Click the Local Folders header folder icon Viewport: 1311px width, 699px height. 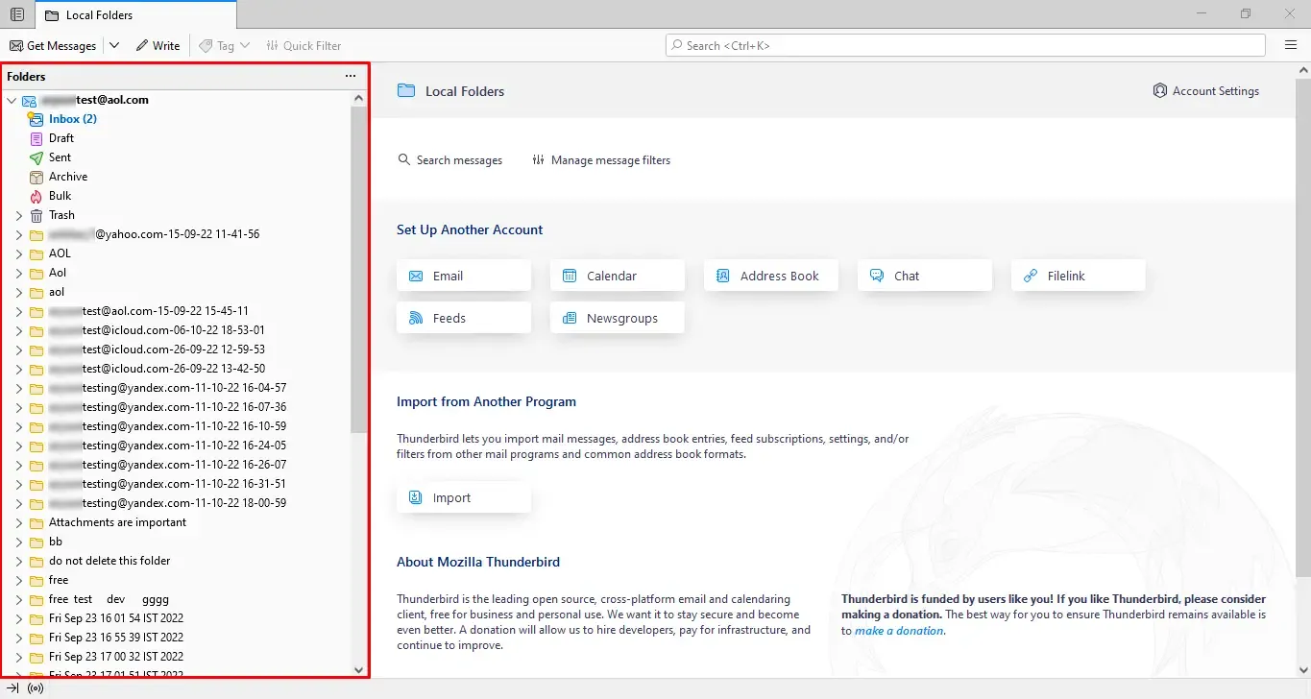click(406, 91)
